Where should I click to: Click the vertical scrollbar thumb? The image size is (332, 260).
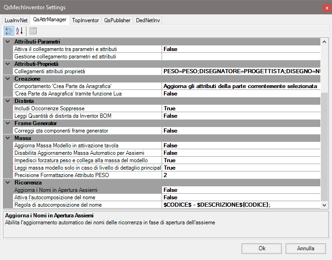click(x=324, y=147)
